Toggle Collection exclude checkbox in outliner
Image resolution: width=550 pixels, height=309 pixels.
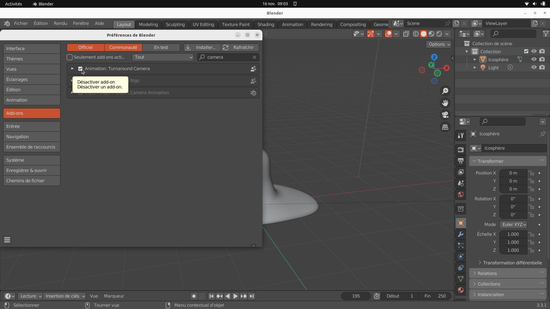point(526,51)
